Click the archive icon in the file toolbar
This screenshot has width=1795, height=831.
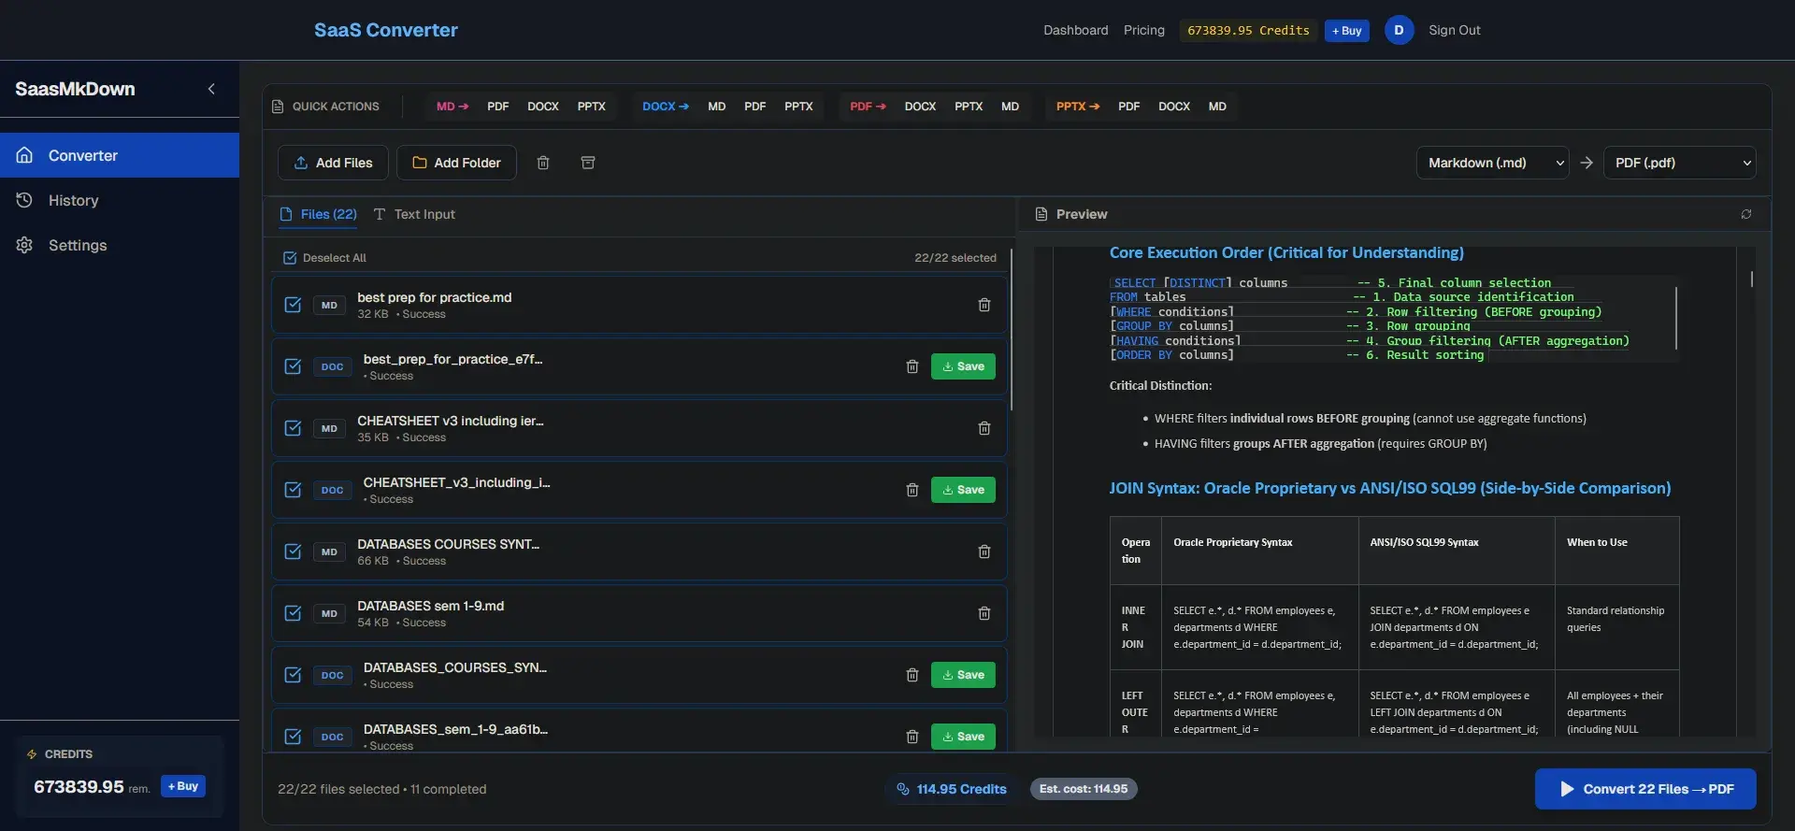click(588, 163)
